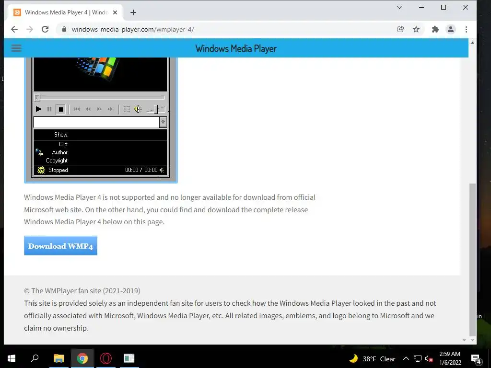Switch to Chrome on taskbar
Image resolution: width=491 pixels, height=368 pixels.
[82, 358]
